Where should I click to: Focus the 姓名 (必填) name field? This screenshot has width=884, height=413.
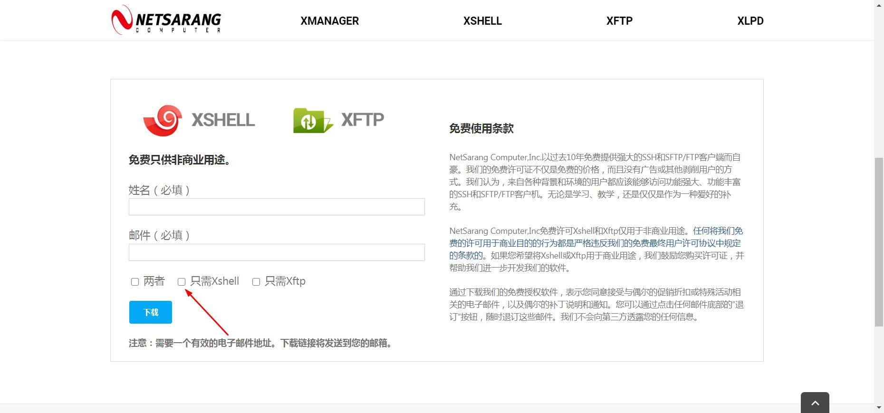[277, 207]
